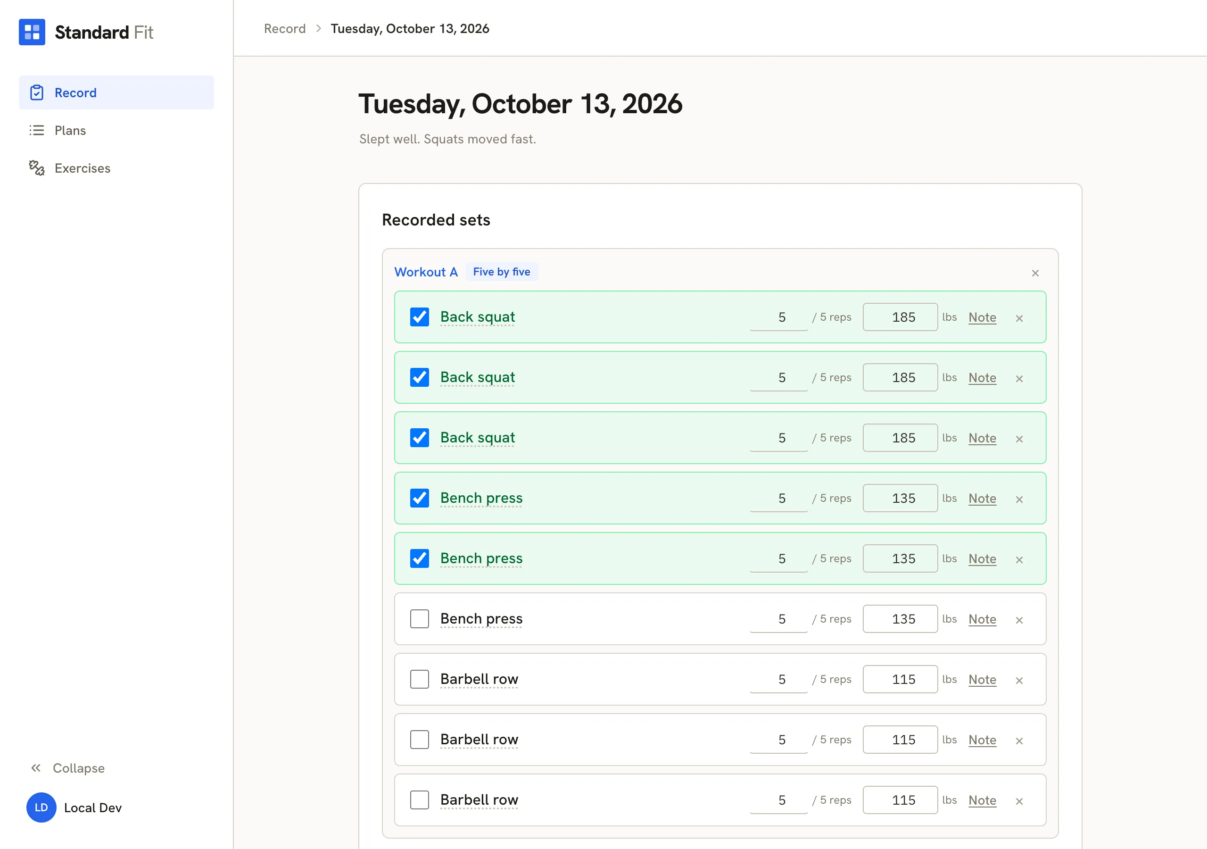Delete the second Bench press set
This screenshot has width=1207, height=849.
click(x=1019, y=560)
